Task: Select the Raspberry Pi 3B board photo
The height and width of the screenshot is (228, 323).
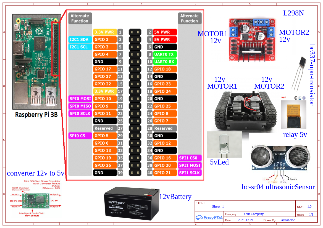Action: click(x=37, y=62)
